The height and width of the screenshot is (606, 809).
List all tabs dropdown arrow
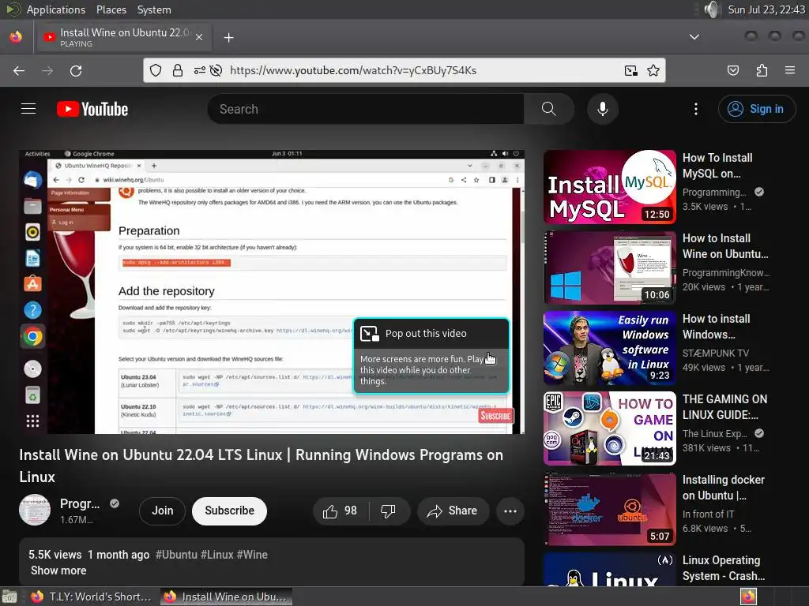click(694, 37)
